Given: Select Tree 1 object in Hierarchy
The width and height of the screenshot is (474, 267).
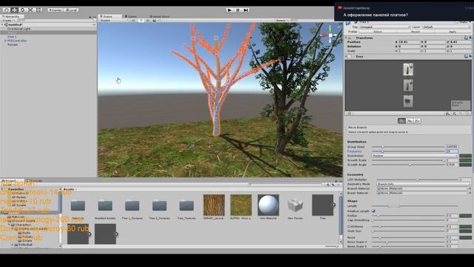Looking at the screenshot, I should tap(12, 36).
